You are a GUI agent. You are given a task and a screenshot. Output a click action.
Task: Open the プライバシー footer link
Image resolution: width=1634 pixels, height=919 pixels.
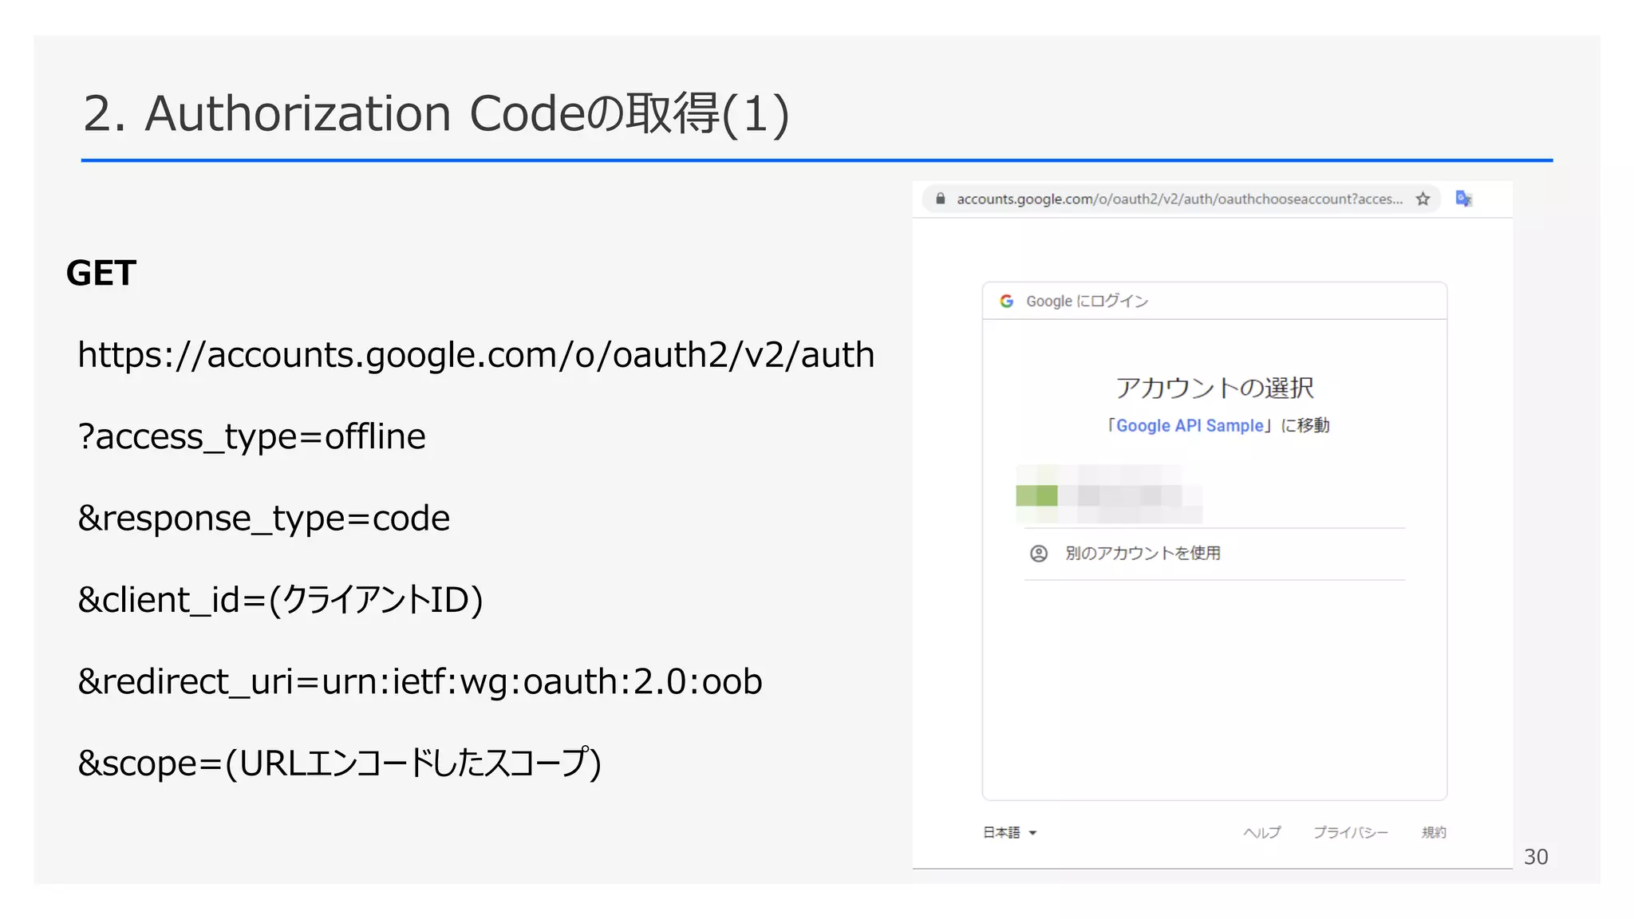[1350, 832]
